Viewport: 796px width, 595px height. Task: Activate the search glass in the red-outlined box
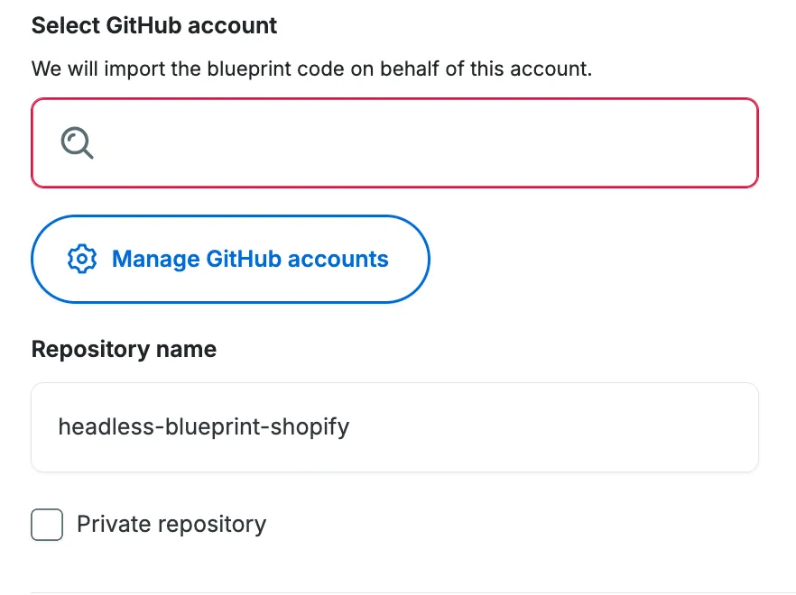[x=76, y=142]
